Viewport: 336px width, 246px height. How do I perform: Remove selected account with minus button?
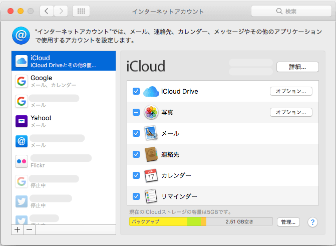[30, 230]
